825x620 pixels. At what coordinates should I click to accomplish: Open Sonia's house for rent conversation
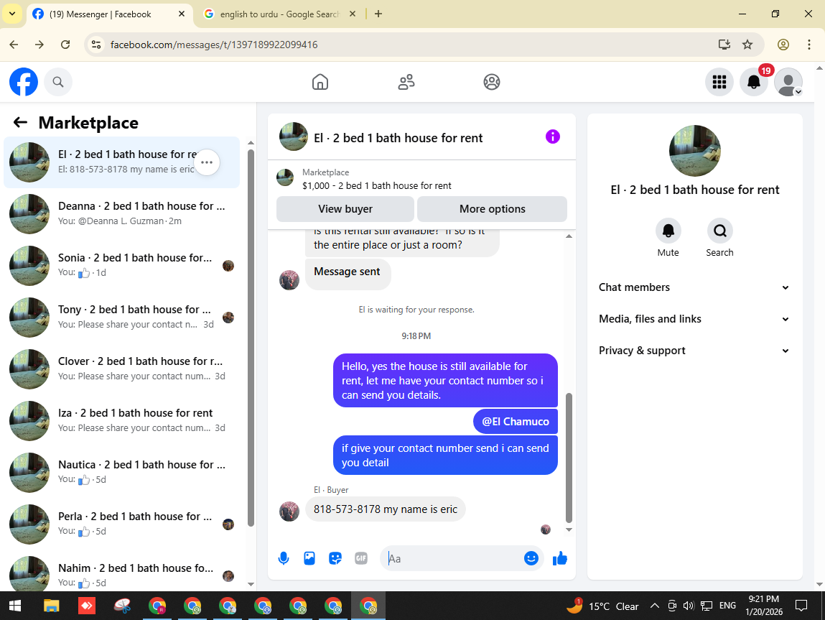[121, 265]
